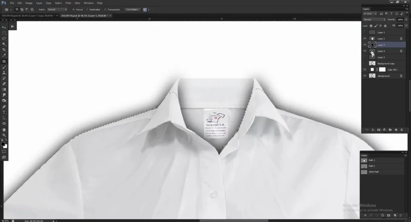This screenshot has height=222, width=411.
Task: Enable the Transparent checkbox
Action: pos(105,9)
